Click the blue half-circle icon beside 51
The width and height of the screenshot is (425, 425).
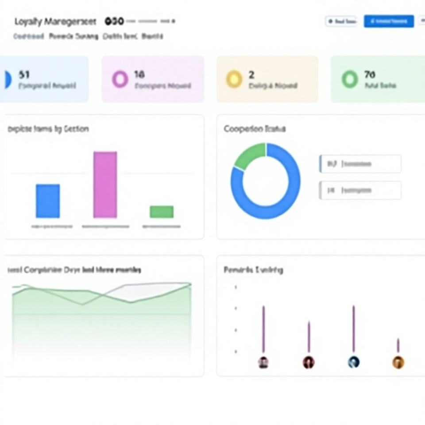(x=8, y=79)
